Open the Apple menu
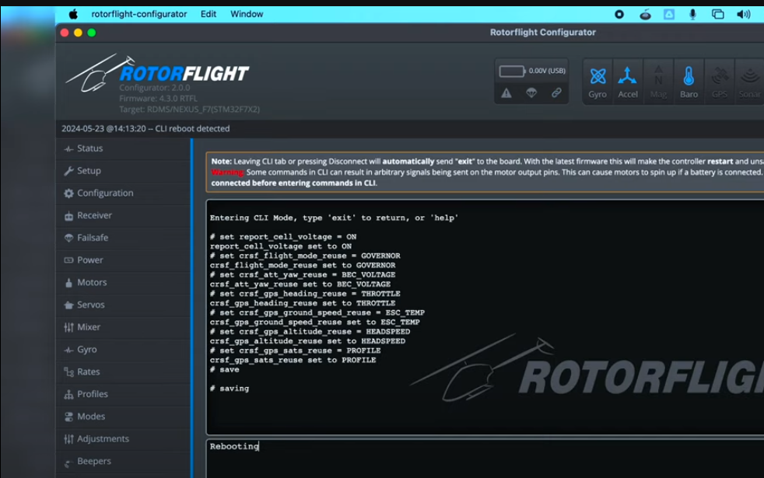Screen dimensions: 764x478 [x=73, y=14]
